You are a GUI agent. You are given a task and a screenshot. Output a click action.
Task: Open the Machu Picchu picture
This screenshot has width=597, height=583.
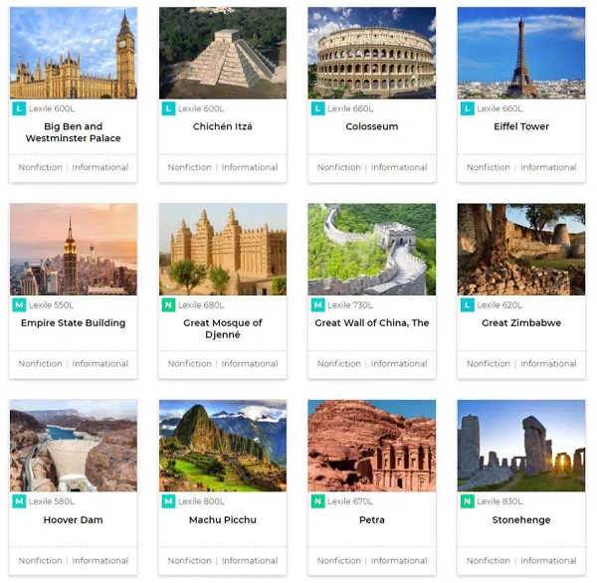pyautogui.click(x=223, y=446)
